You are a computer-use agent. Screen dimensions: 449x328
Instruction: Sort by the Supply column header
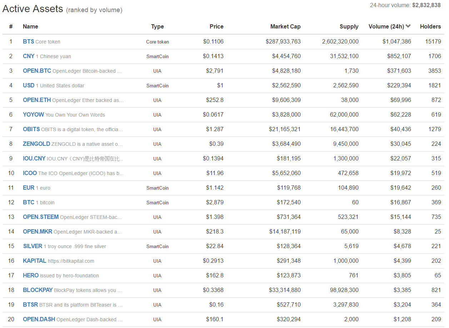pyautogui.click(x=349, y=27)
